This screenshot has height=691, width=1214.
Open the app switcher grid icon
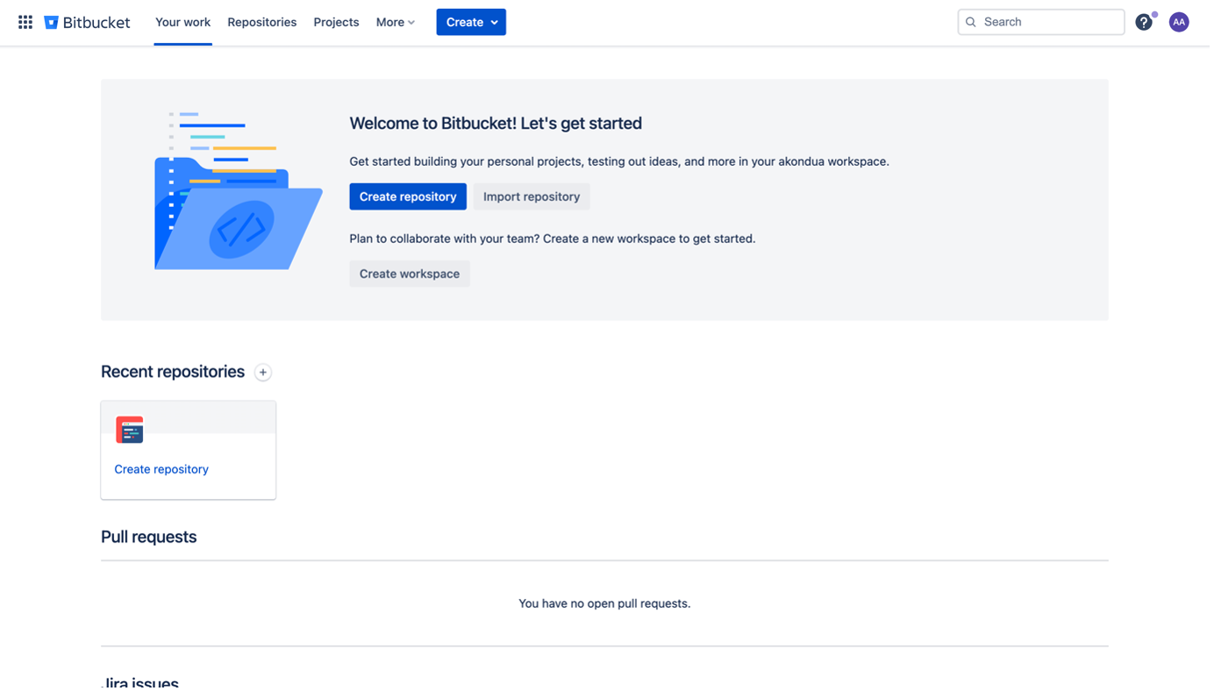25,22
